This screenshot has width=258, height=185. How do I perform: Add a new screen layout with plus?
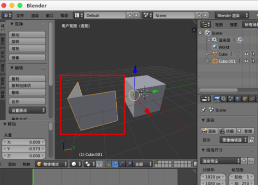[x=129, y=15]
